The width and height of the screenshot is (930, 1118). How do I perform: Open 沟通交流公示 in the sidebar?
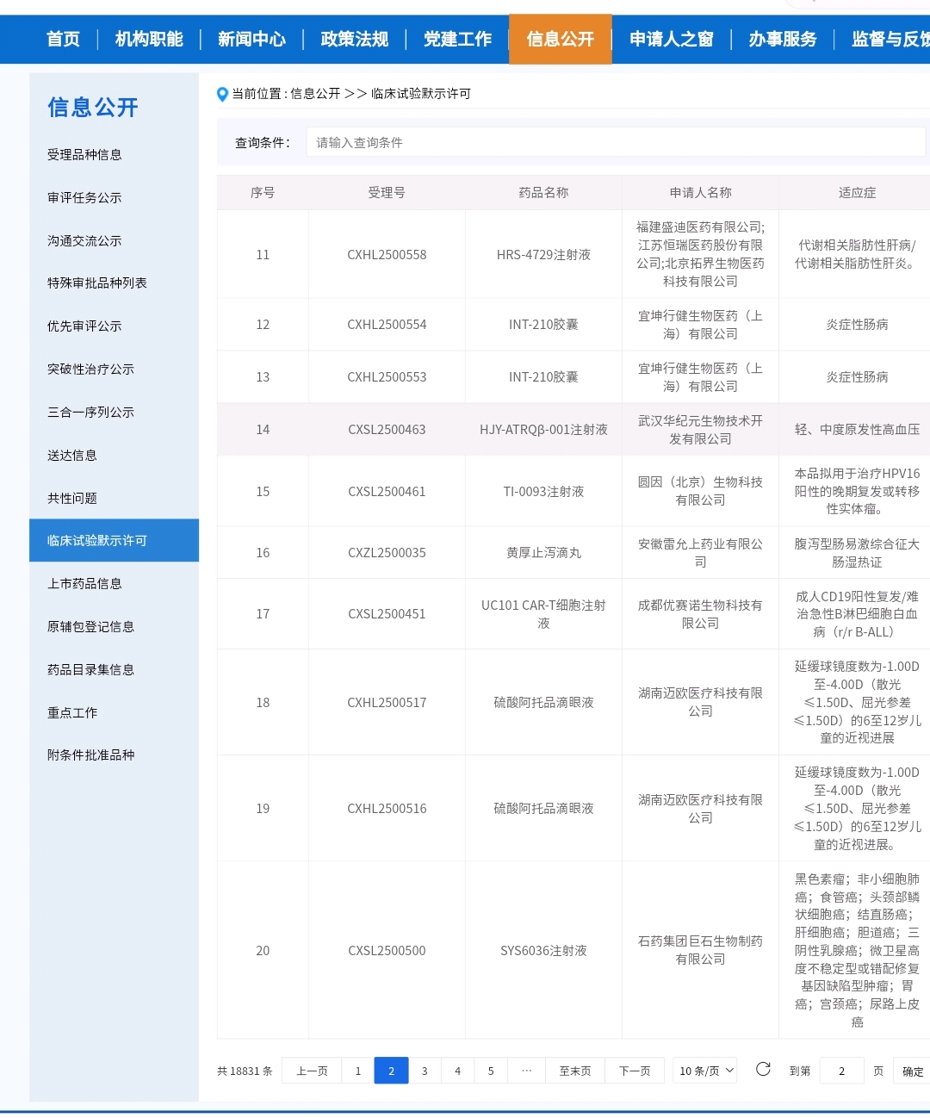pyautogui.click(x=84, y=241)
